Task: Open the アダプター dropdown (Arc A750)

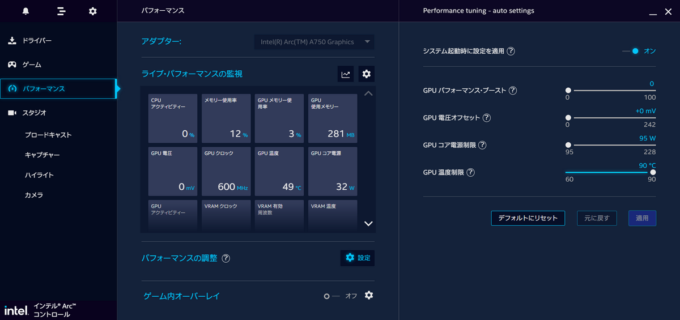Action: click(314, 42)
